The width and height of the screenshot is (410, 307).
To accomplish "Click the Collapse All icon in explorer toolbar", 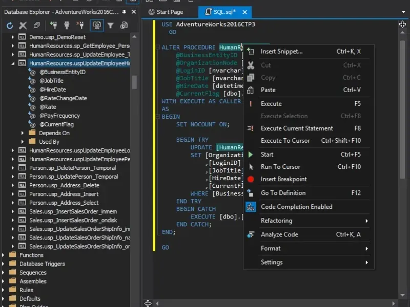I will click(36, 25).
